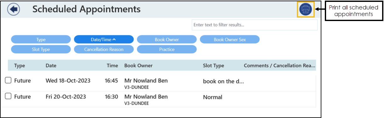Tick the 20-Oct-2023 appointment checkbox
The height and width of the screenshot is (118, 384).
[8, 96]
